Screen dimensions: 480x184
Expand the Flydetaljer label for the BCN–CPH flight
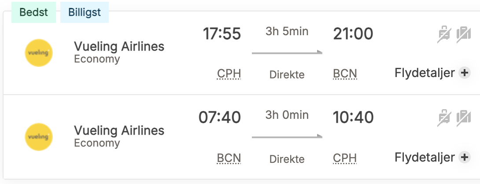[424, 157]
